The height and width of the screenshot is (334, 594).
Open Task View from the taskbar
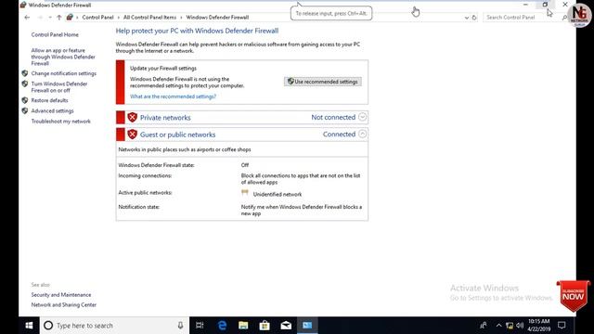[200, 326]
